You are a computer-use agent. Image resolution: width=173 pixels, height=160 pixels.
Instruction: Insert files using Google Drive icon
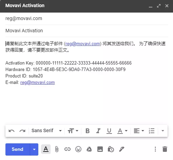click(x=89, y=149)
